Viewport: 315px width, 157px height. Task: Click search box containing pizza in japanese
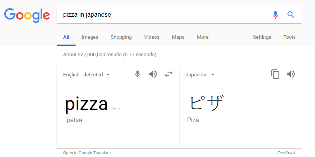click(x=163, y=15)
